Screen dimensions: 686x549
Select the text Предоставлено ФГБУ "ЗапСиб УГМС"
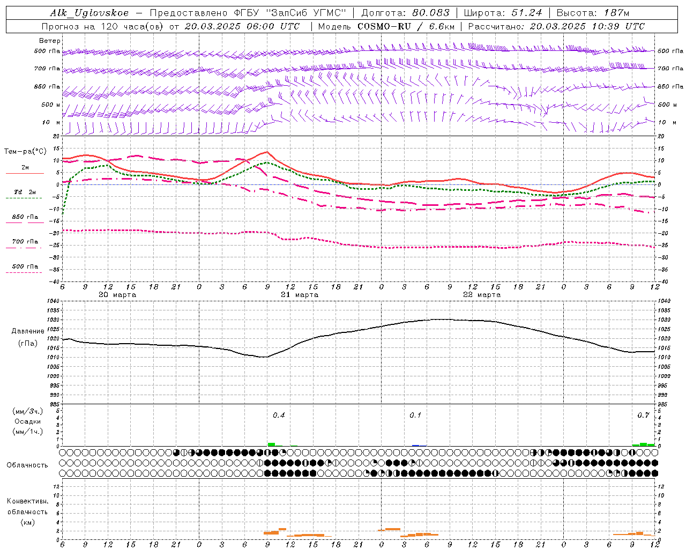coord(248,13)
